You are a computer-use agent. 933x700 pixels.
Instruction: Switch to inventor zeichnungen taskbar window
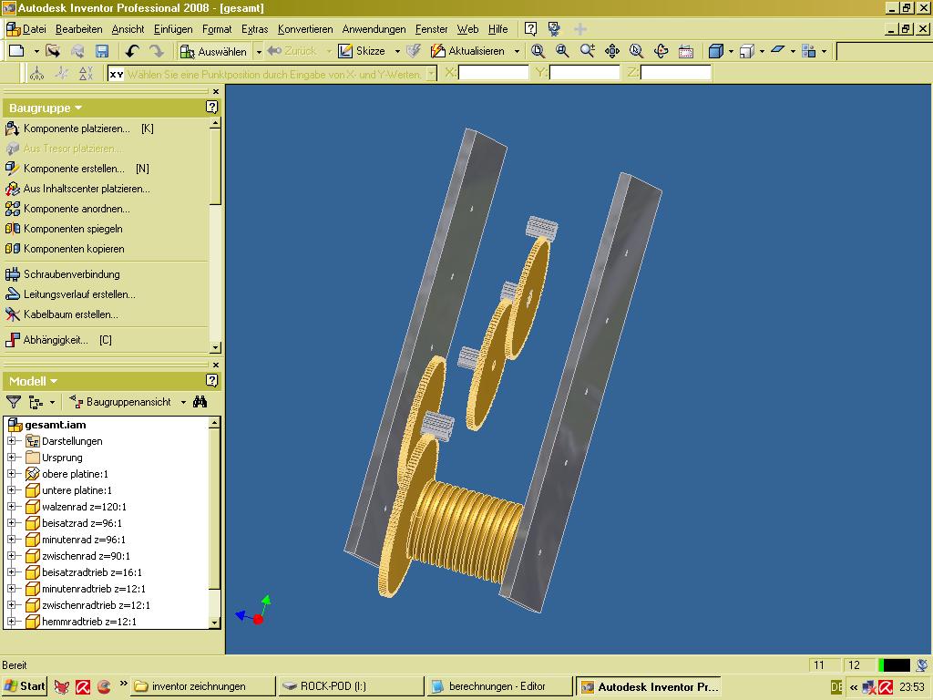click(203, 686)
